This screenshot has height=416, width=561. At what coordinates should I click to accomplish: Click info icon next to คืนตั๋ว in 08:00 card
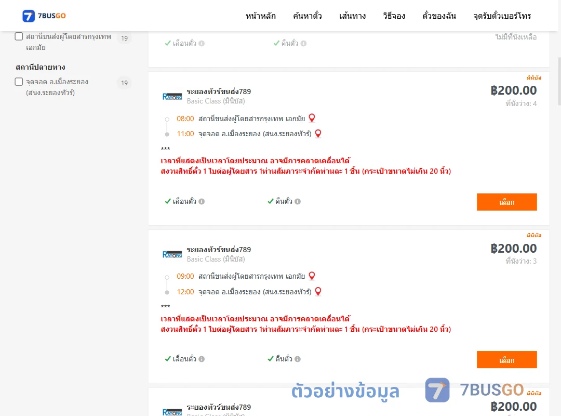point(298,201)
